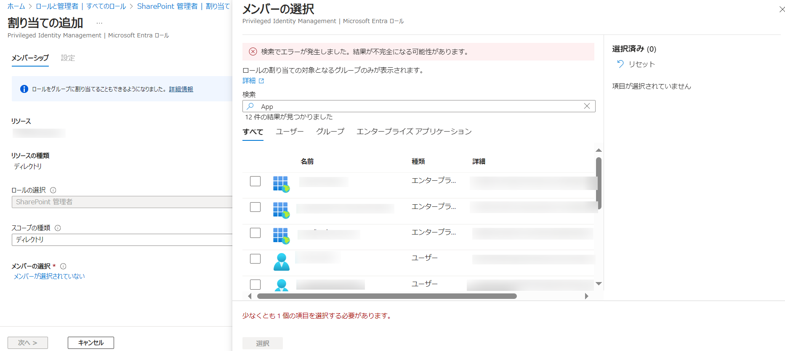Open the external link icon next to 詳細

(x=261, y=81)
